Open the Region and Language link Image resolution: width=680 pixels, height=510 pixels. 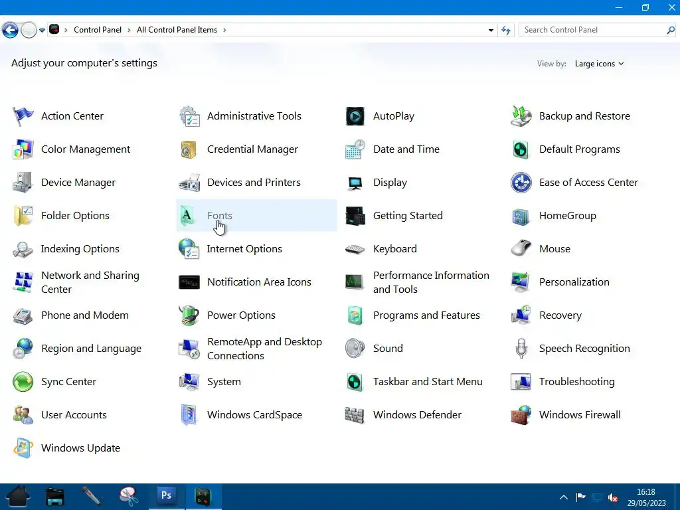point(91,349)
